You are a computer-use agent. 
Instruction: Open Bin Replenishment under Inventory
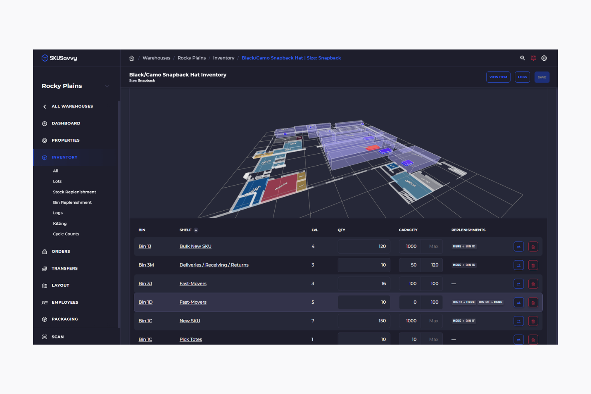tap(72, 202)
